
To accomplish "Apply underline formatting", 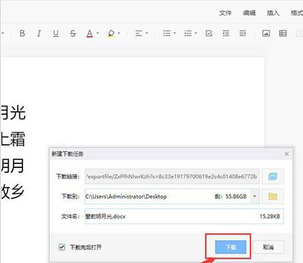I will (x=56, y=33).
